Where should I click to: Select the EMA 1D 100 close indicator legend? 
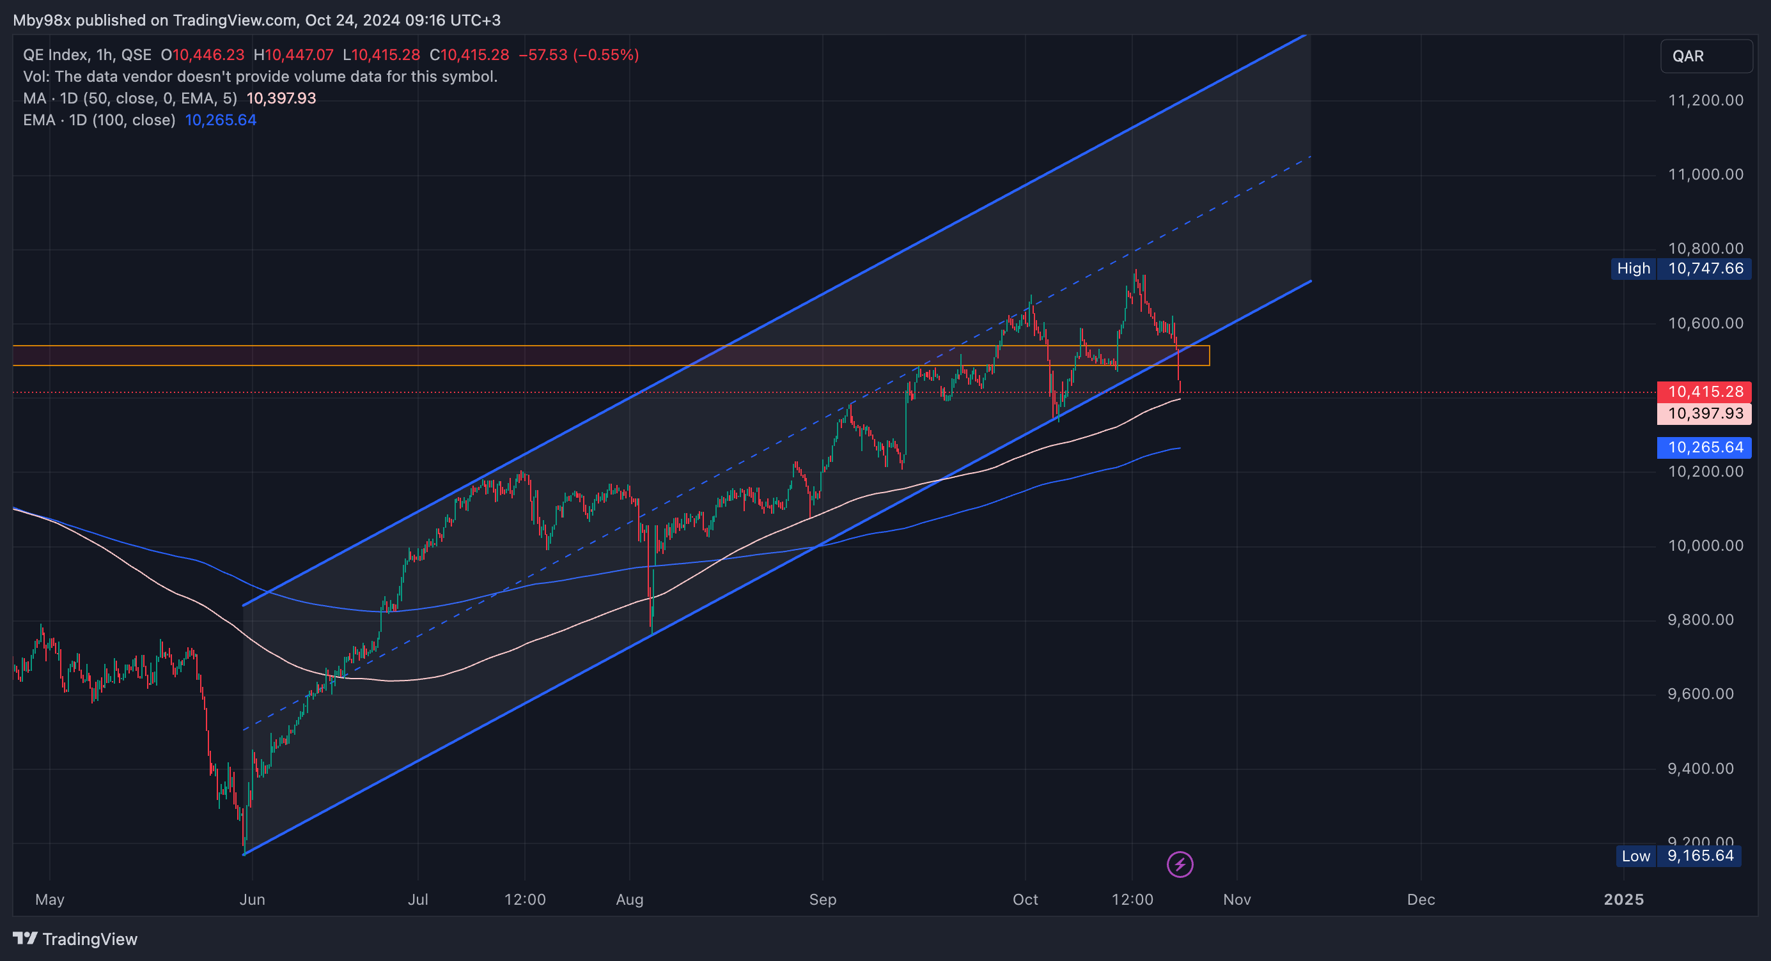click(x=139, y=120)
